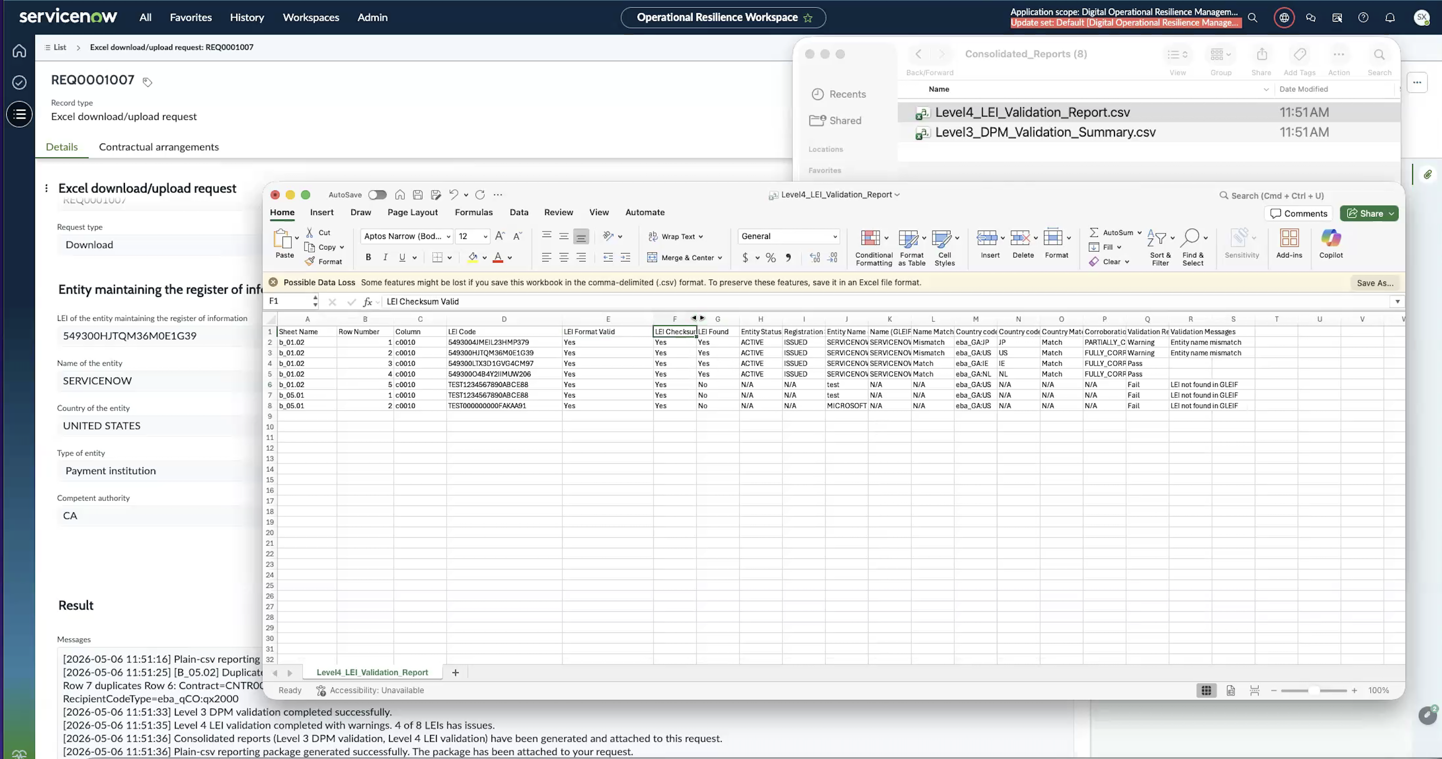Open the Insert ribbon tab

322,212
